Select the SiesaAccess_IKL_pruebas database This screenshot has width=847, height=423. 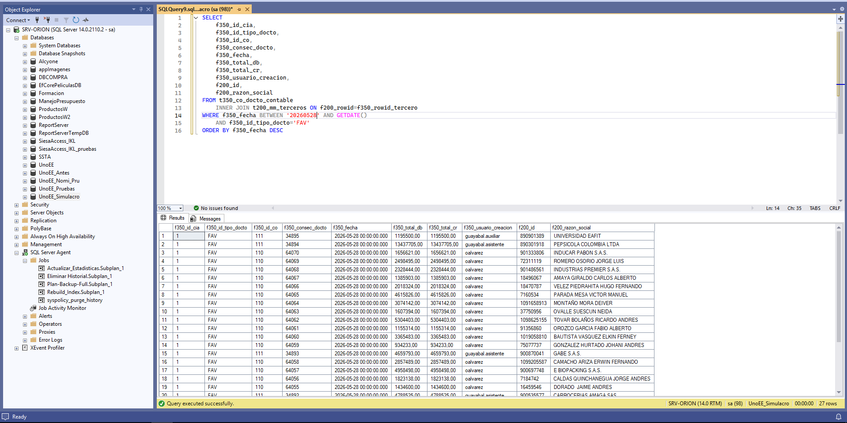click(x=68, y=149)
